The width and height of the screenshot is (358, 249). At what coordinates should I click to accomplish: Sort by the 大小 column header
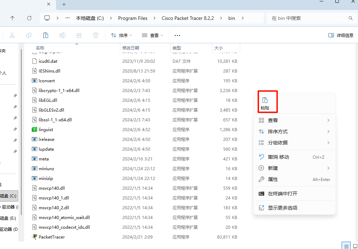[219, 48]
